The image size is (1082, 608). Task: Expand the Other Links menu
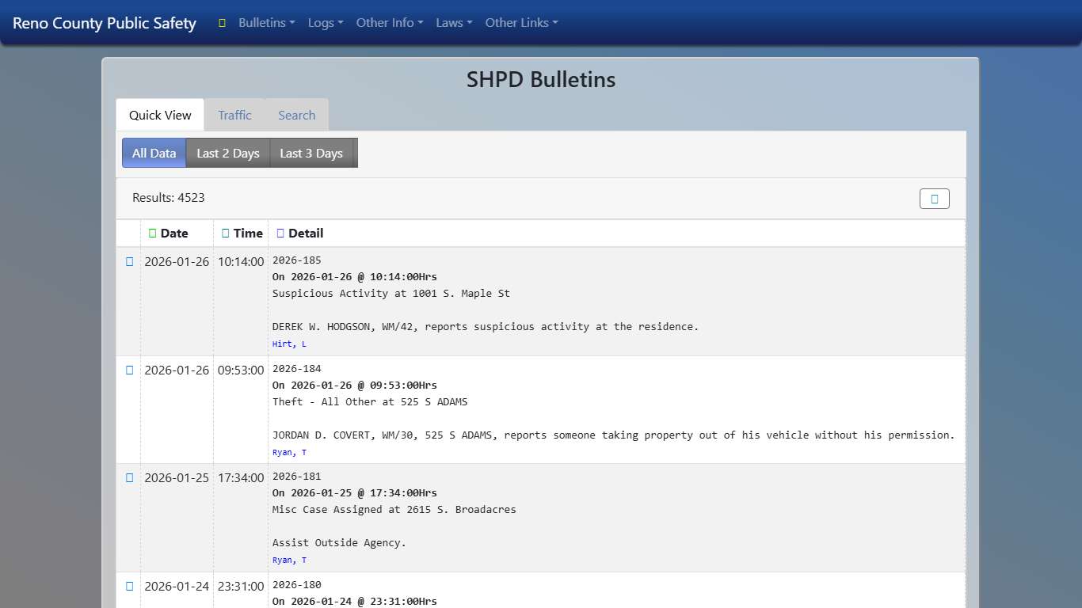[x=521, y=23]
